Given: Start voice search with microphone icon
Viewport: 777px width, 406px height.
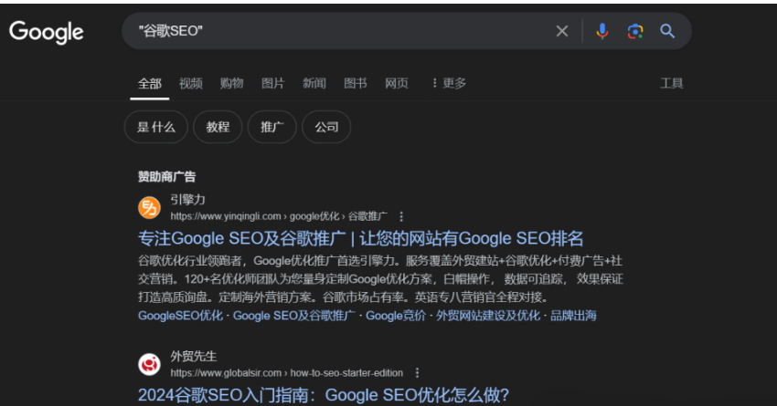Looking at the screenshot, I should point(601,31).
